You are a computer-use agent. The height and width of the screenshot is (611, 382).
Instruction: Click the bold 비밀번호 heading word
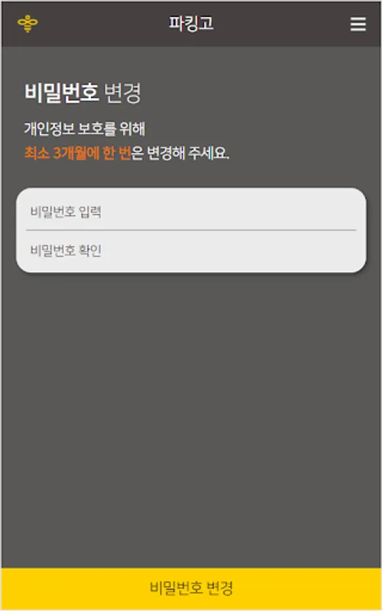point(62,93)
